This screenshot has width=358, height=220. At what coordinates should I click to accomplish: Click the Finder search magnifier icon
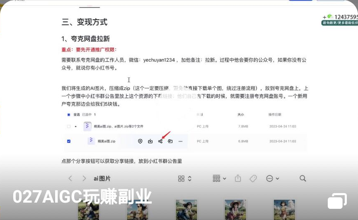pos(303,178)
